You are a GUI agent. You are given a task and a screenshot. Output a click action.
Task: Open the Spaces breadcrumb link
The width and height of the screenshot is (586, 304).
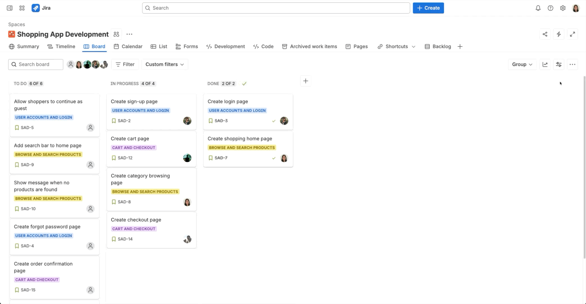pos(17,24)
